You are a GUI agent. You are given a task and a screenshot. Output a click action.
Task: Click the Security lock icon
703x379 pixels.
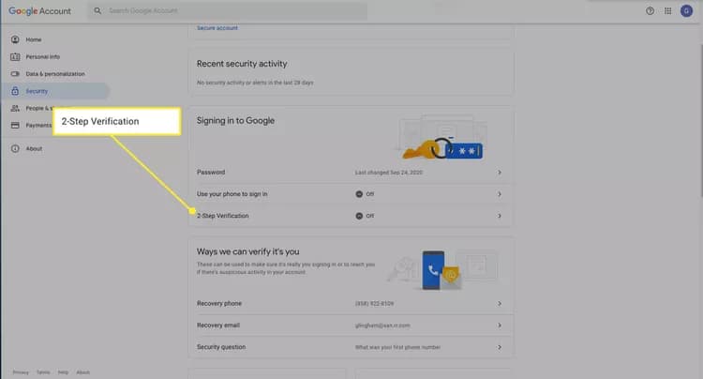15,91
